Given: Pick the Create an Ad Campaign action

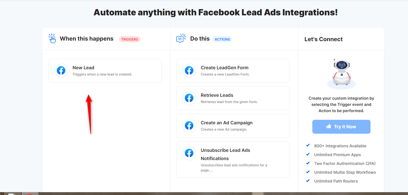Looking at the screenshot, I should click(x=233, y=126).
